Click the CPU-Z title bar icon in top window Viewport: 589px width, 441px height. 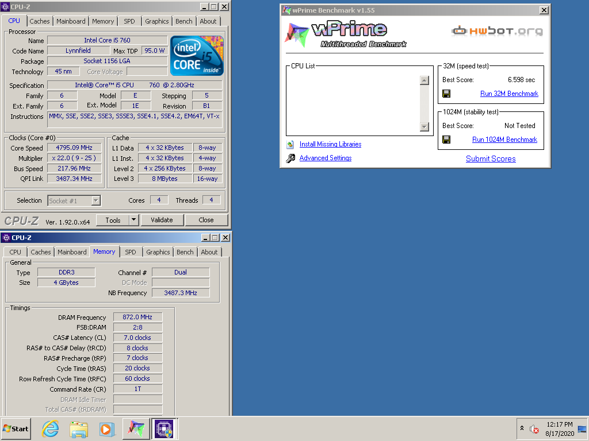(5, 7)
